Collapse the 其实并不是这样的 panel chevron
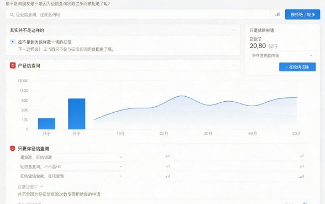The height and width of the screenshot is (204, 325). [x=234, y=30]
